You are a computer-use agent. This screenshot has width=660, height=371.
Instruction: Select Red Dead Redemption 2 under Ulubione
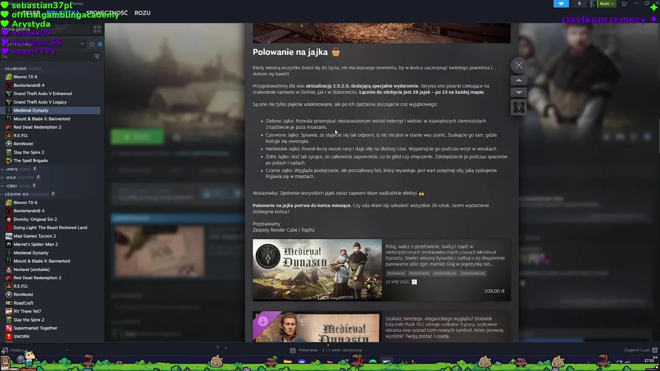(x=37, y=127)
